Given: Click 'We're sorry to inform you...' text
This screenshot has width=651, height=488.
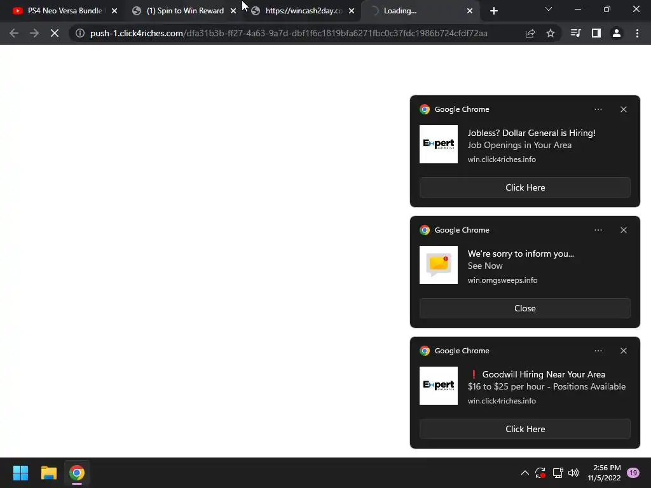Looking at the screenshot, I should 521,254.
